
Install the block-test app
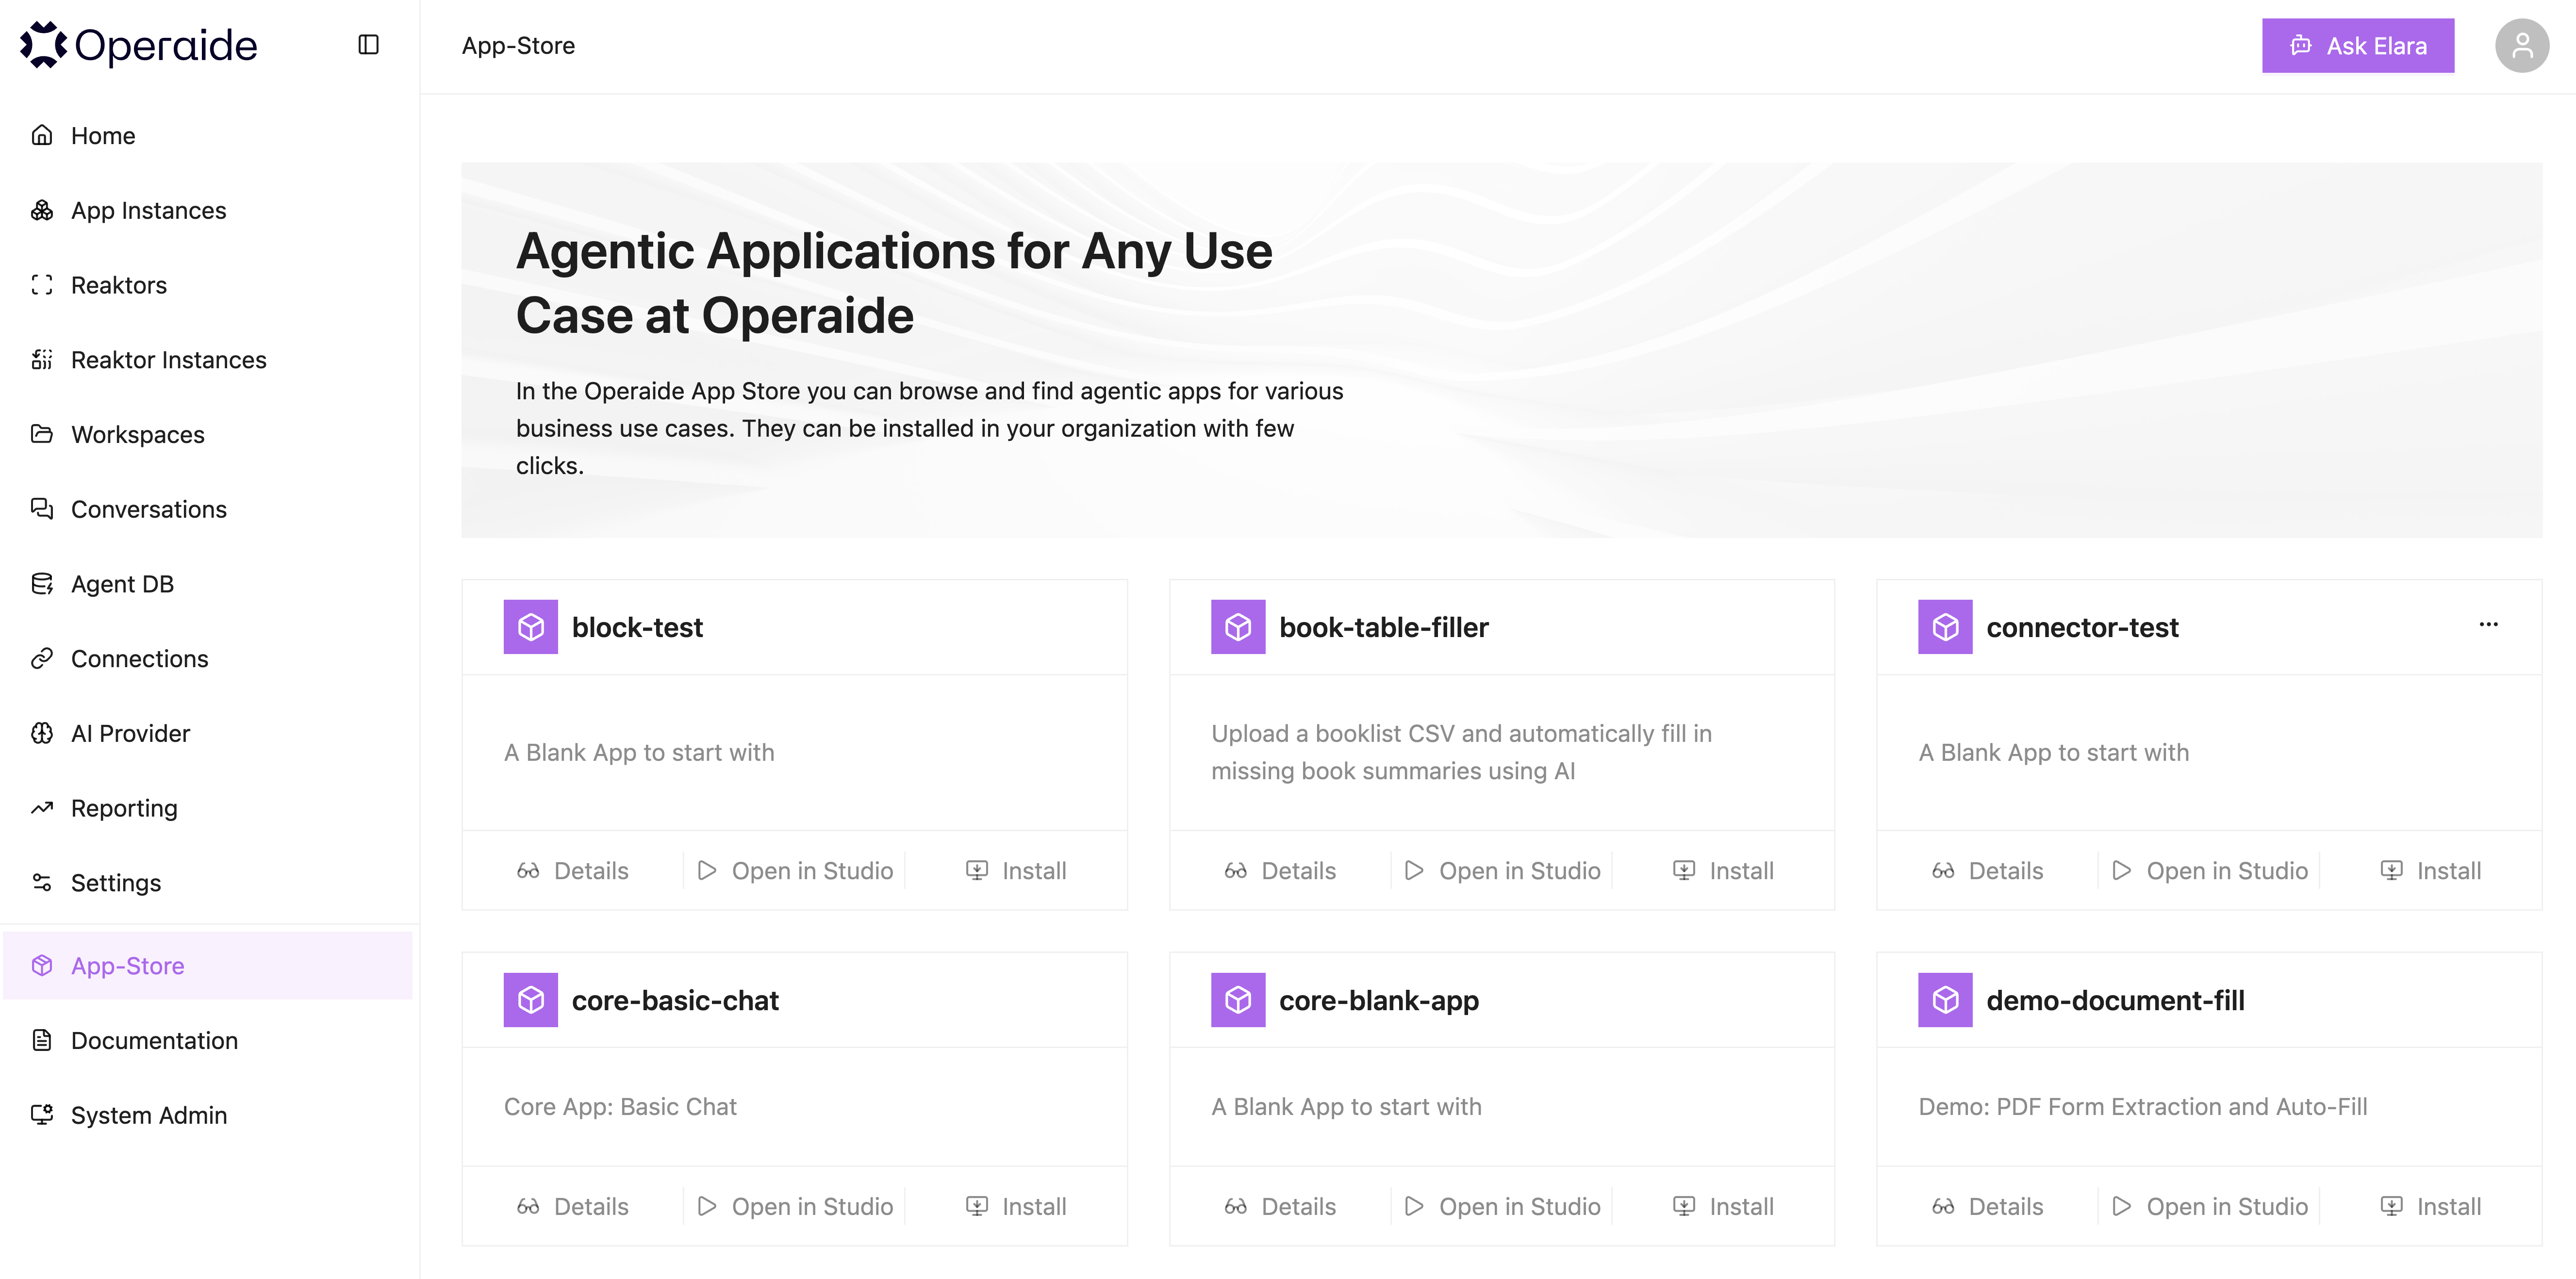[x=1016, y=871]
